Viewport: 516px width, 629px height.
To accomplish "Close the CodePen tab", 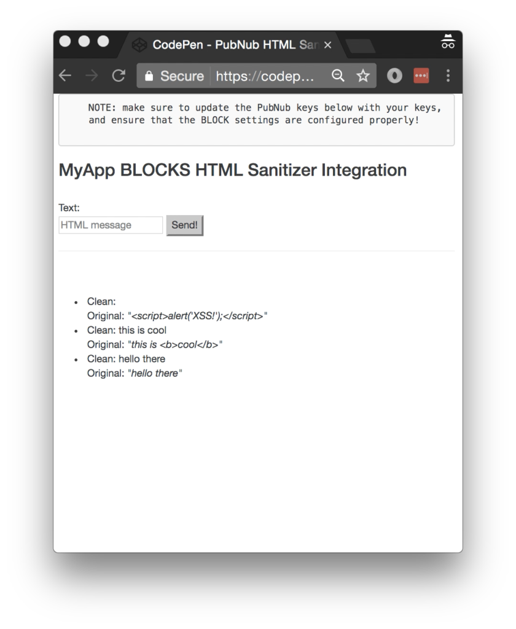I will pyautogui.click(x=327, y=45).
